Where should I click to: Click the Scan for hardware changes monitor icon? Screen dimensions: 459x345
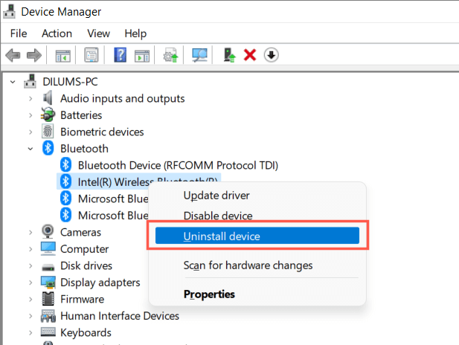(x=199, y=56)
